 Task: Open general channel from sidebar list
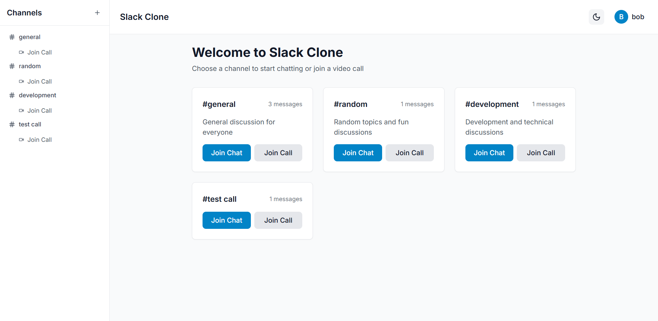29,37
